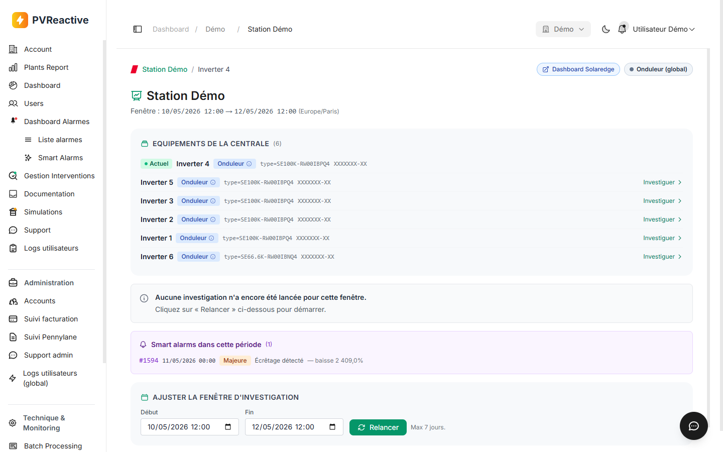Go to Dashboard sidebar item
Screen dimensions: 723x452
tap(42, 85)
